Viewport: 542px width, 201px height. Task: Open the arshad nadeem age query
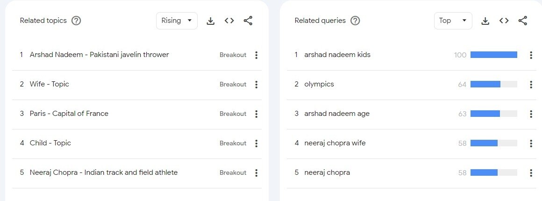[336, 114]
